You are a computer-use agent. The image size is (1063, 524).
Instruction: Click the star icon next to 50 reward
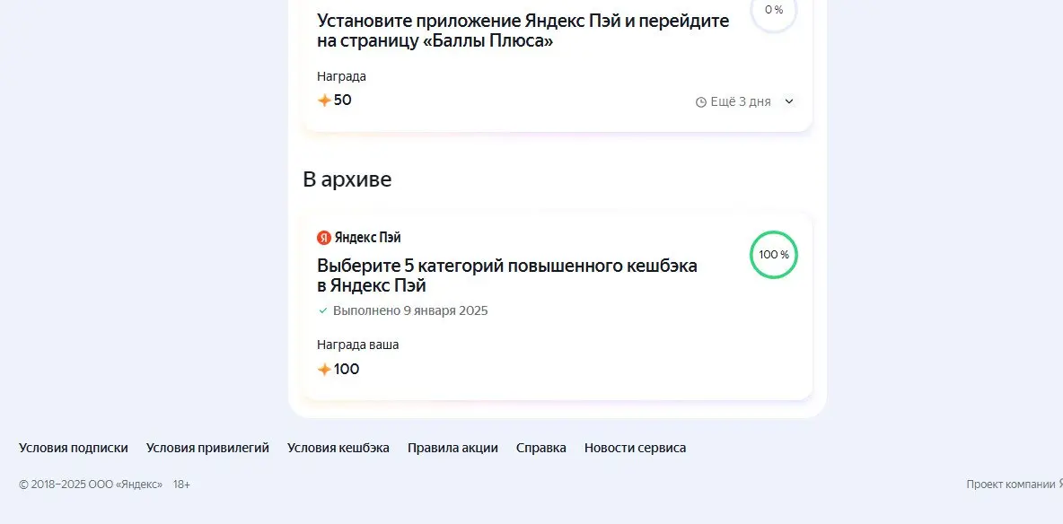pos(324,100)
